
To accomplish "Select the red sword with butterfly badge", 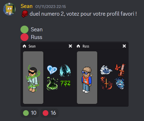I will [120, 70].
